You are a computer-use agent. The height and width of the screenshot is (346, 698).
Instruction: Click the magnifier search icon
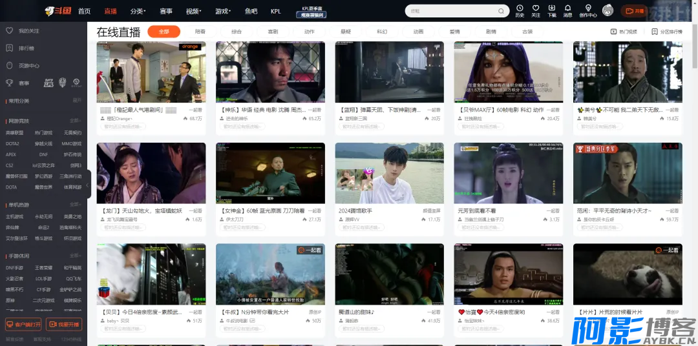click(502, 11)
